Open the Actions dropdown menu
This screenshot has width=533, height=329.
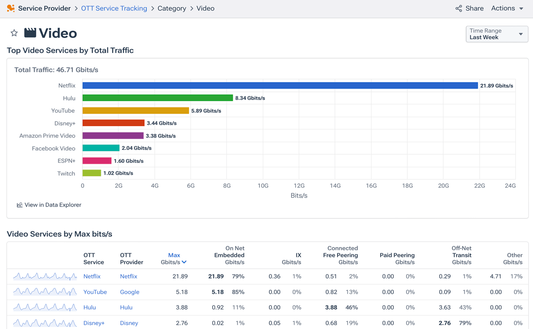pyautogui.click(x=507, y=8)
